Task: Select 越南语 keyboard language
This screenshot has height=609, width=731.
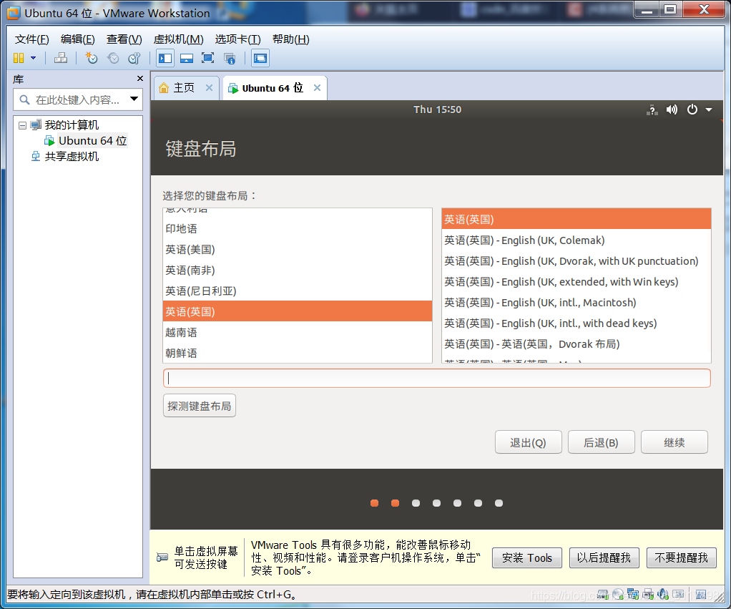Action: [x=298, y=333]
